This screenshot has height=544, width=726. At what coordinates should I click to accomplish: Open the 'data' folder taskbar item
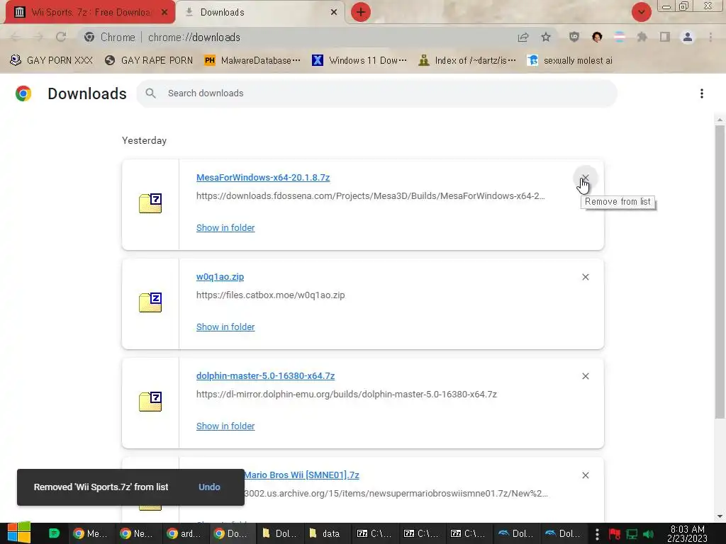coord(325,533)
